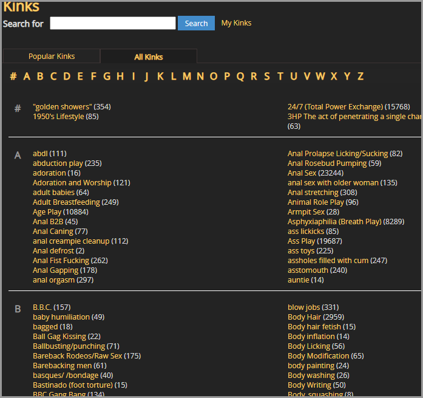
Task: Open the Body Hair entry
Action: (304, 317)
